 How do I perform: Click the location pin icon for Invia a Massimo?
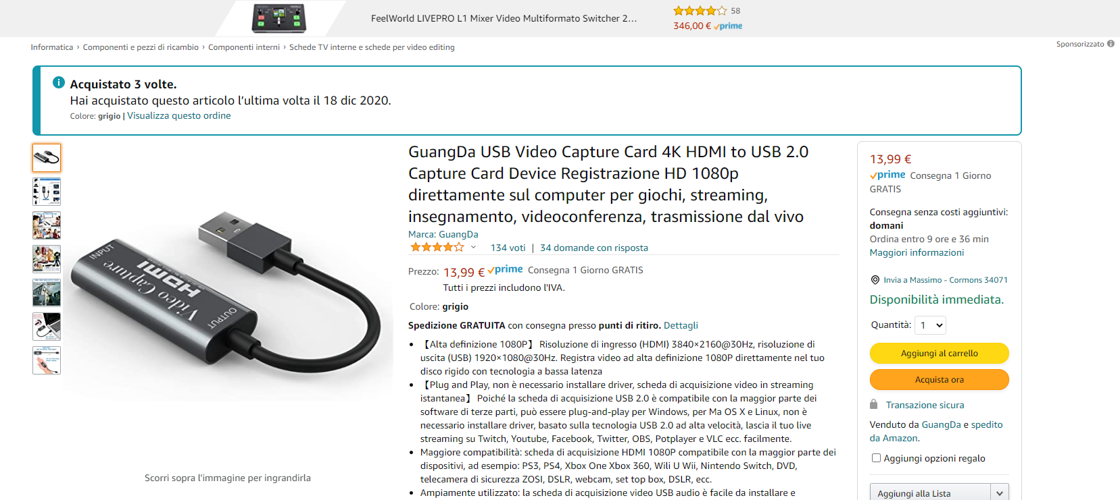point(875,280)
